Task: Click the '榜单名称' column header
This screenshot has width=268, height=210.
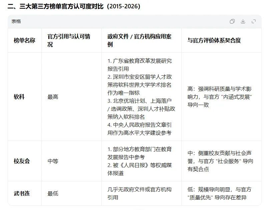Action: [24, 40]
